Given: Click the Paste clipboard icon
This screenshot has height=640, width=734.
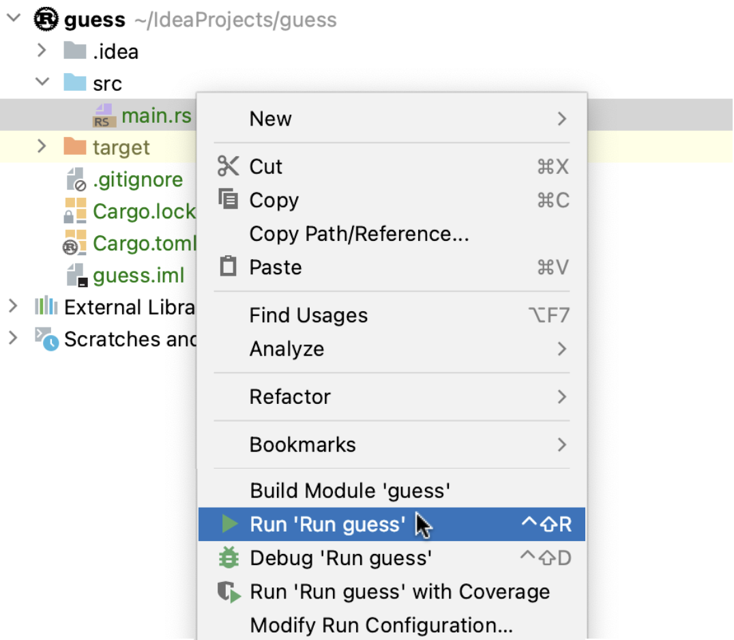Looking at the screenshot, I should pos(227,266).
